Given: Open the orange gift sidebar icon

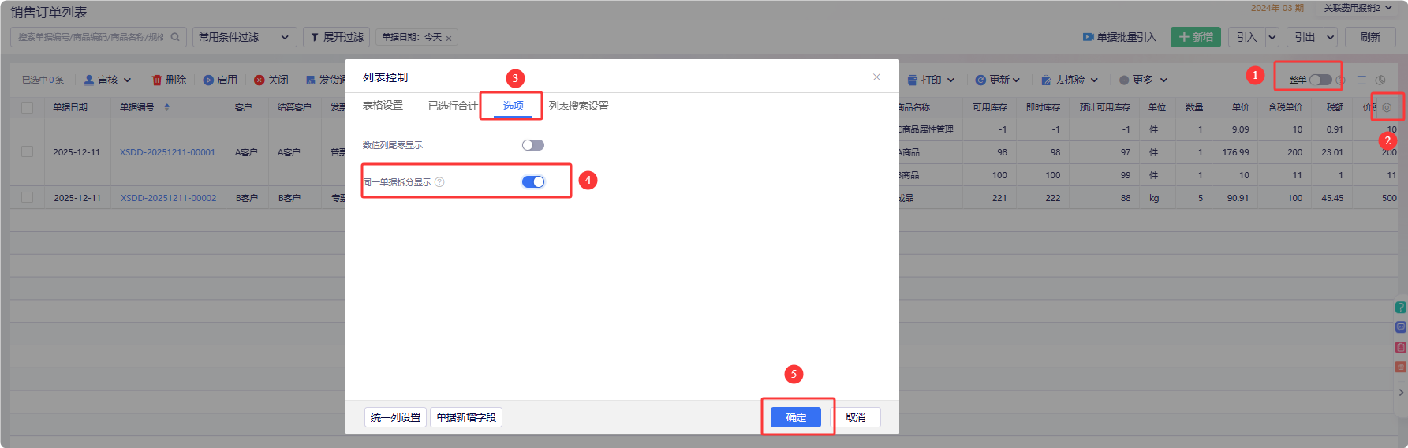Looking at the screenshot, I should click(1401, 367).
